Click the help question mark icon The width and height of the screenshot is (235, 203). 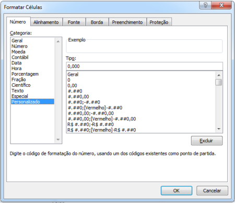click(205, 5)
